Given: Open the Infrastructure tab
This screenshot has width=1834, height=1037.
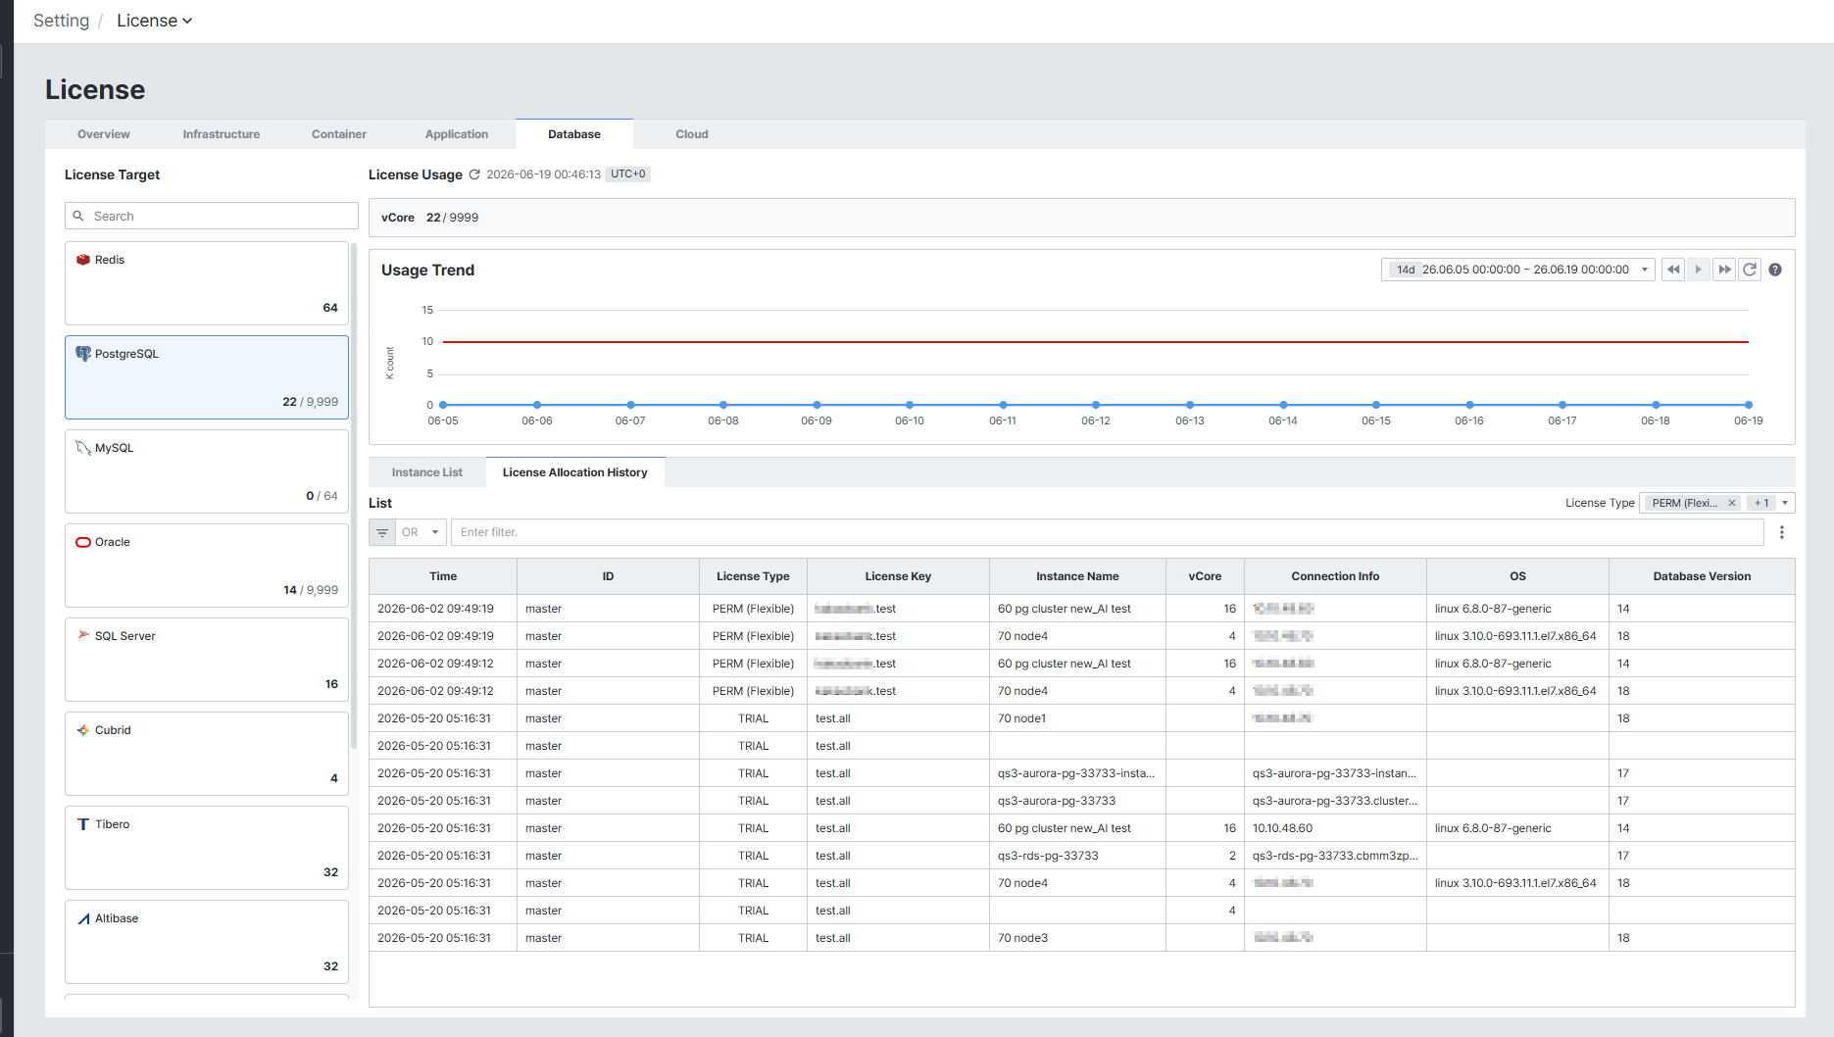Looking at the screenshot, I should pyautogui.click(x=222, y=134).
